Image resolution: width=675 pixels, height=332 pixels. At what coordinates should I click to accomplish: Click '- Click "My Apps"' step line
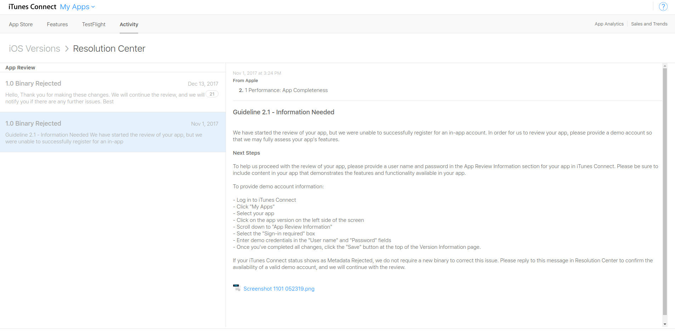254,207
